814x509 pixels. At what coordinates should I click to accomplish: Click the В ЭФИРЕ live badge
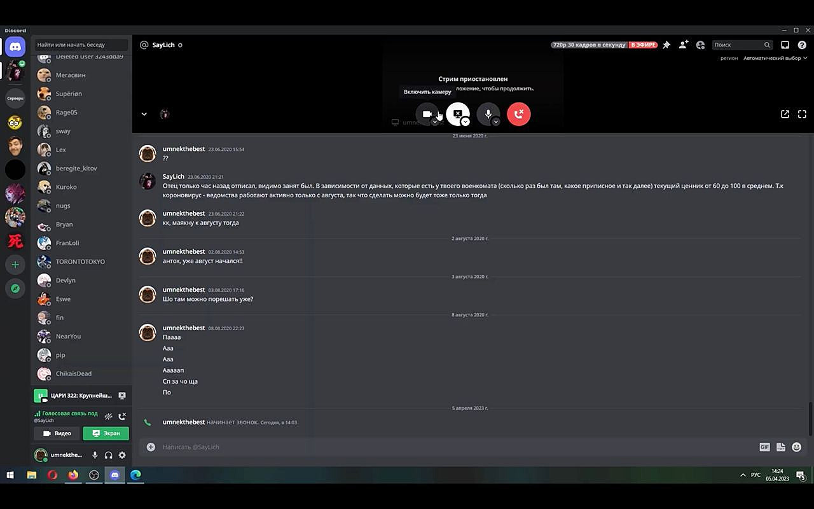643,45
